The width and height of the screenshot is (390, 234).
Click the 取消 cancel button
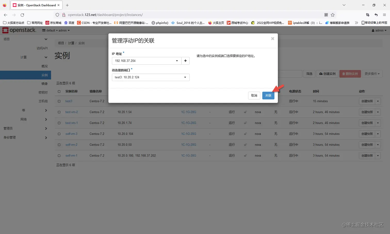[x=254, y=96]
